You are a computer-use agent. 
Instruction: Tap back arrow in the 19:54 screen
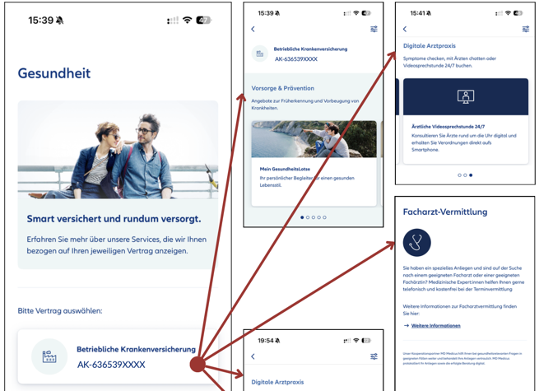pos(253,356)
